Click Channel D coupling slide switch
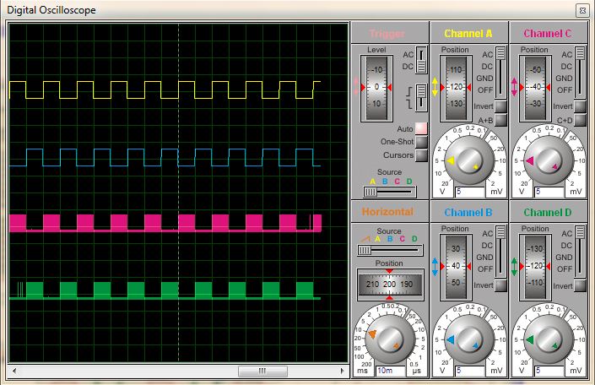This screenshot has width=595, height=385. (580, 252)
